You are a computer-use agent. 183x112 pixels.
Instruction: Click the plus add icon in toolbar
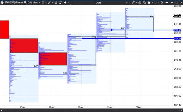coord(65,2)
